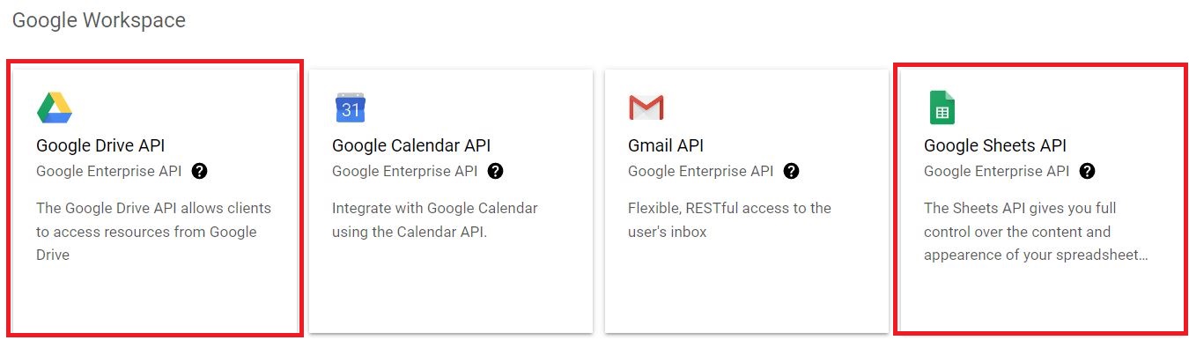Click the Sheets API description text
1189x355 pixels.
(1036, 232)
